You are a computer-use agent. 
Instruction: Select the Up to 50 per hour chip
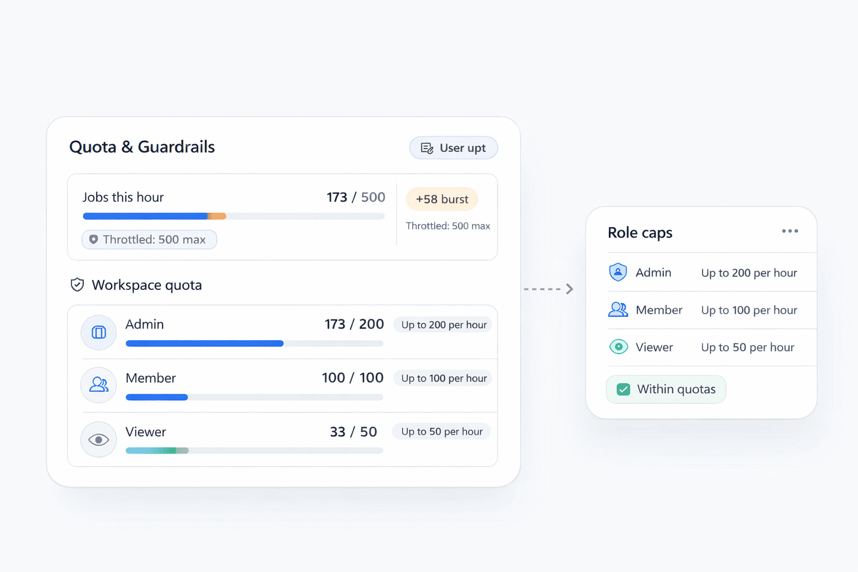point(441,432)
